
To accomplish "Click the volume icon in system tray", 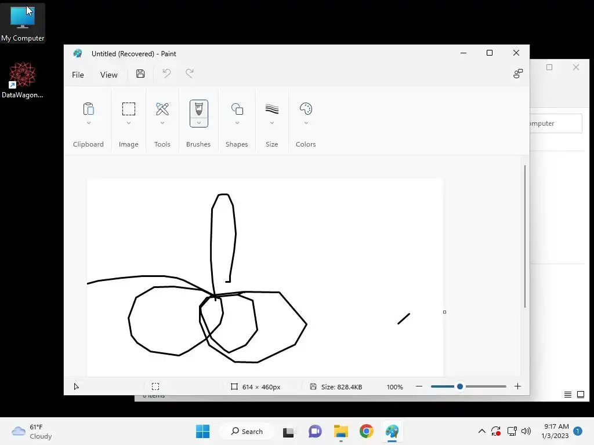I will 526,431.
